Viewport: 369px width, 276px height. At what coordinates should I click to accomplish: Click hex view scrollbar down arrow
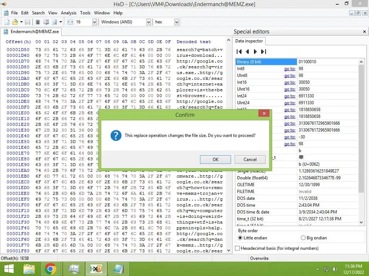pos(228,250)
